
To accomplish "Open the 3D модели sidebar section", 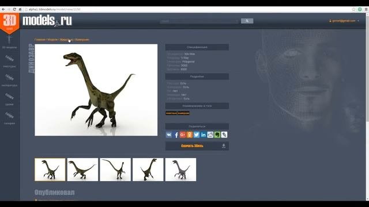I will point(9,43).
